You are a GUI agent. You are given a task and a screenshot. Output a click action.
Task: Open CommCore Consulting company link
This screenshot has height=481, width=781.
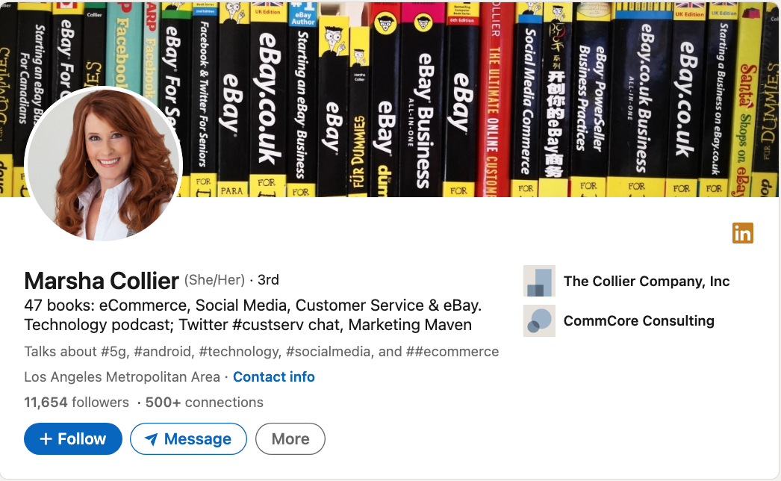coord(639,320)
